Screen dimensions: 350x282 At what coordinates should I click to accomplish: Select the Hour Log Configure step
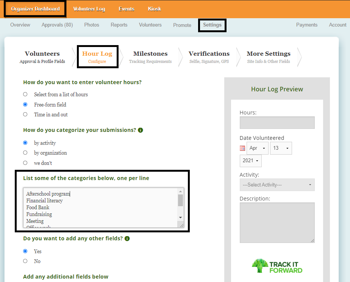coord(97,57)
